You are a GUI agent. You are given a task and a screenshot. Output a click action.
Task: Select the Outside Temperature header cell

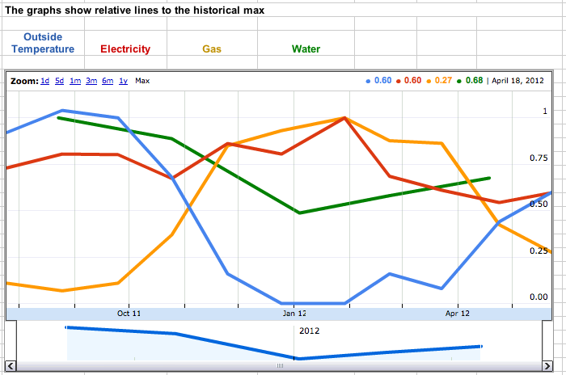point(49,44)
